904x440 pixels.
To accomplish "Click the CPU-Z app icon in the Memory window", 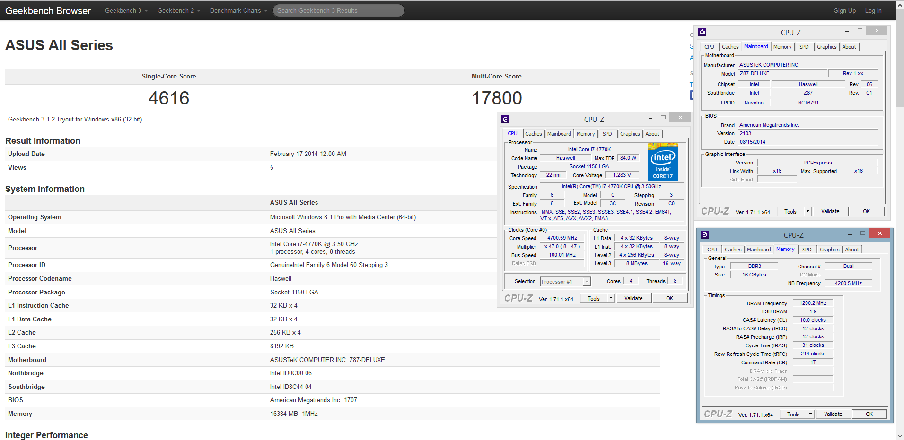I will coord(705,235).
